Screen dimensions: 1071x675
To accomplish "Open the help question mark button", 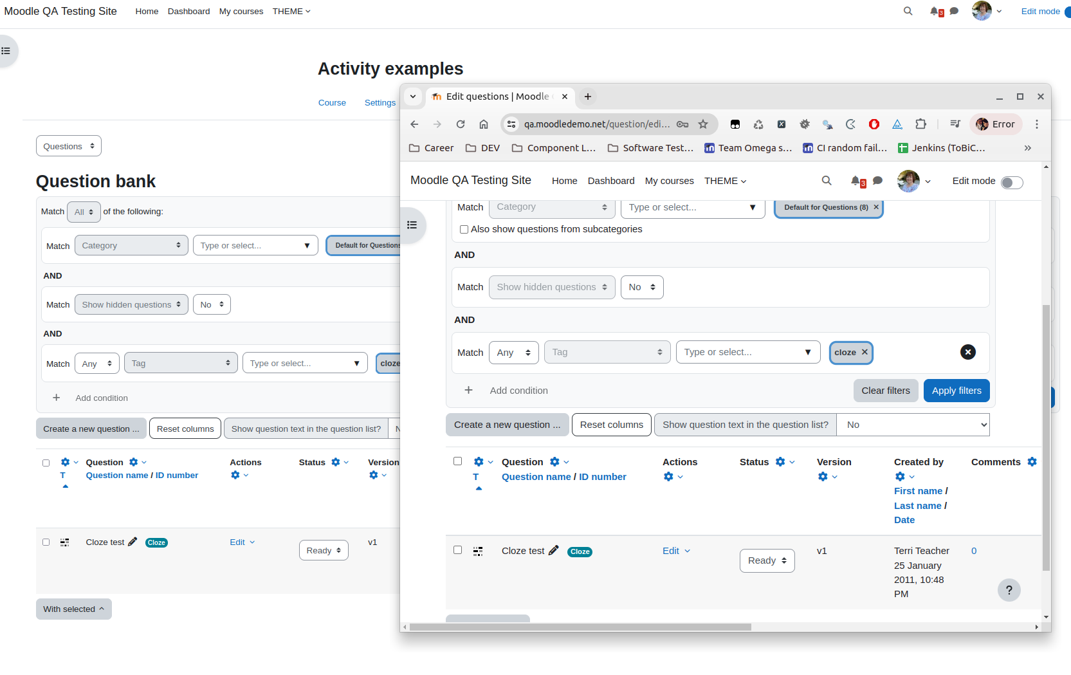I will [1009, 590].
